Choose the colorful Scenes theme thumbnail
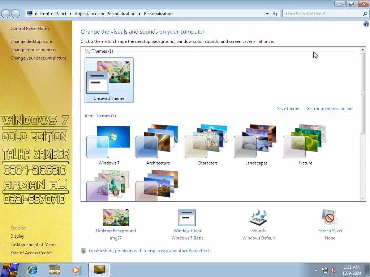Screen dimensions: 370x277 tap(108, 186)
